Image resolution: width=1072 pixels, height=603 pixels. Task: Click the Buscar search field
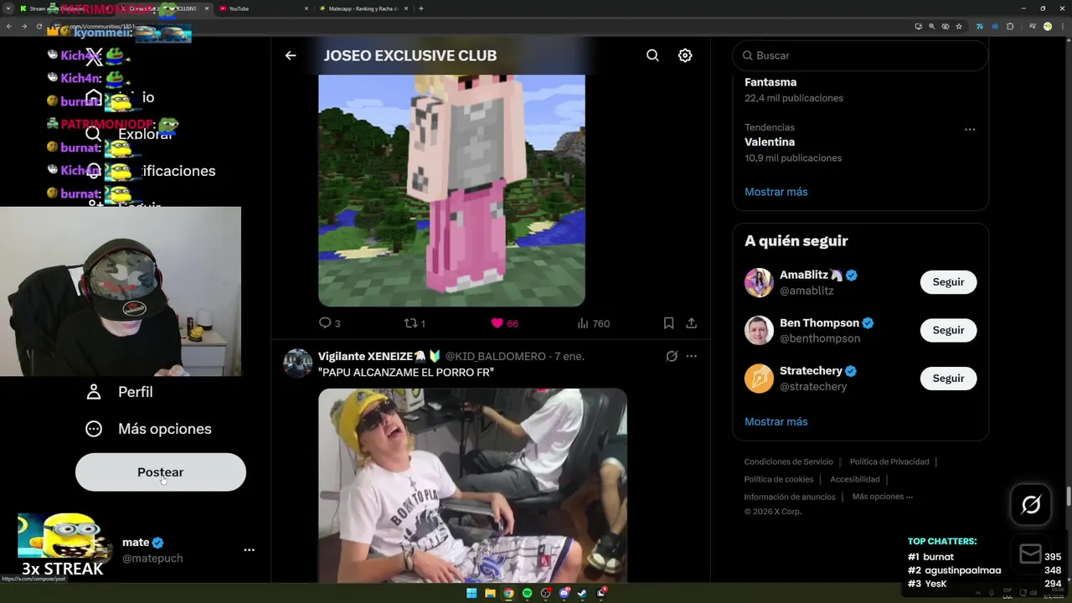[860, 55]
